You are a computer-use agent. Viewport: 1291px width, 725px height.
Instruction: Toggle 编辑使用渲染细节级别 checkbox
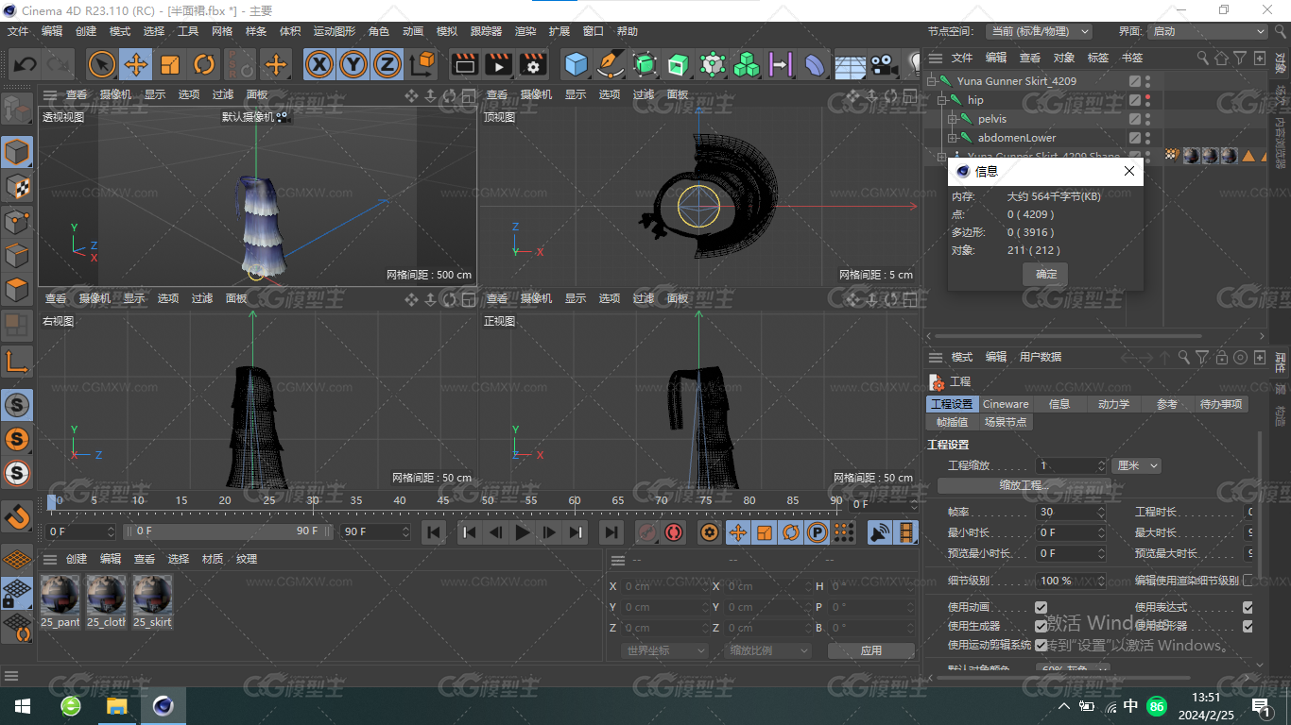coord(1248,580)
